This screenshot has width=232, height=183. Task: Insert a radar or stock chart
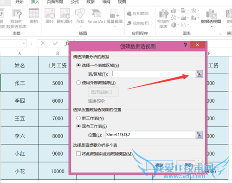point(193,10)
